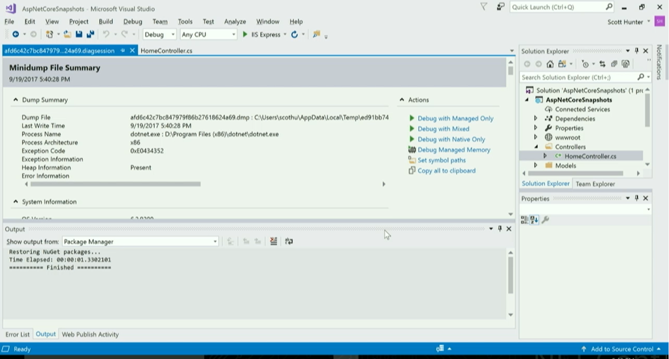Click the browser refresh icon beside IIS Express
Image resolution: width=669 pixels, height=359 pixels.
click(x=295, y=35)
